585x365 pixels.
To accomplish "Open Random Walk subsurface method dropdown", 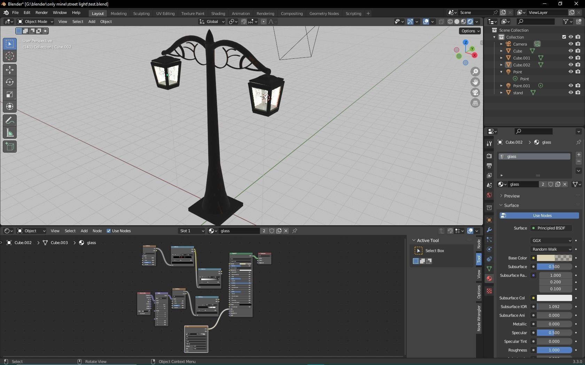I will (551, 249).
